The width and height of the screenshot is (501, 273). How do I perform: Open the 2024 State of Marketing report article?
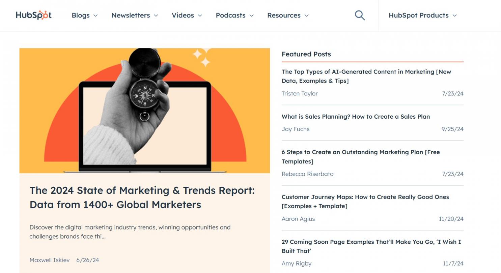click(x=142, y=198)
